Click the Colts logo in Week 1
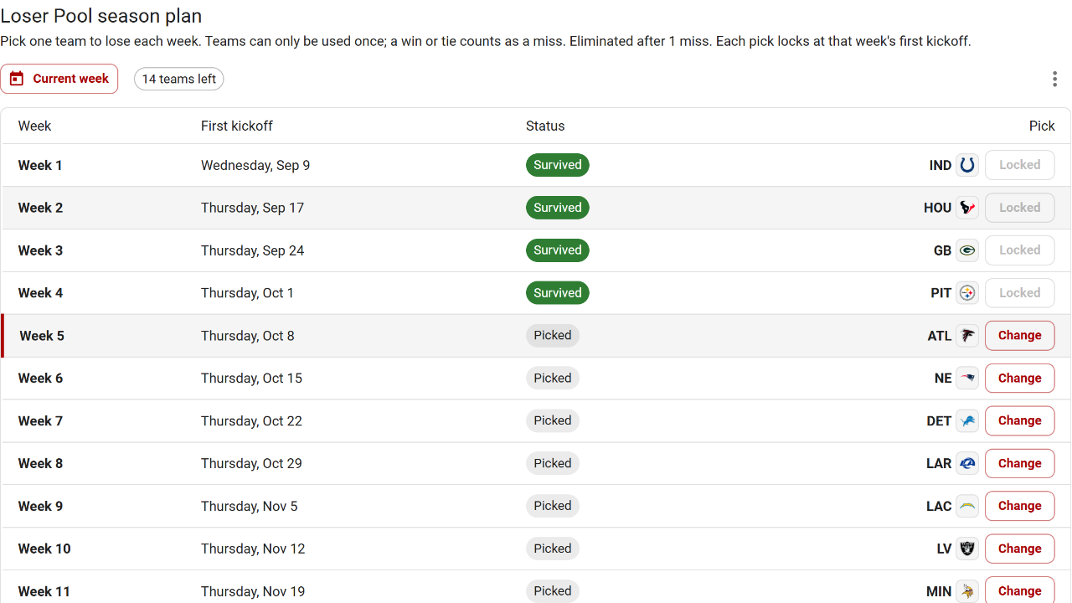 click(967, 165)
